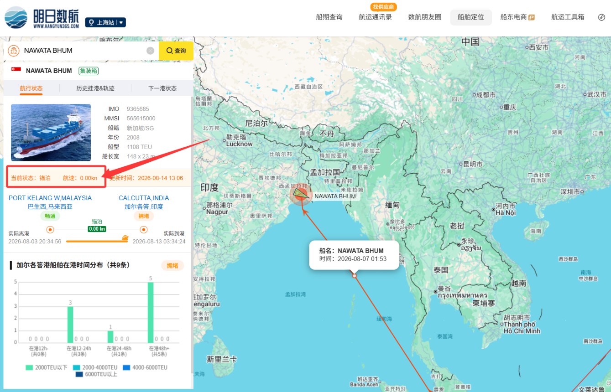Screen dimensions: 611x392
Task: Click the yellow 查询 search button
Action: (x=176, y=51)
